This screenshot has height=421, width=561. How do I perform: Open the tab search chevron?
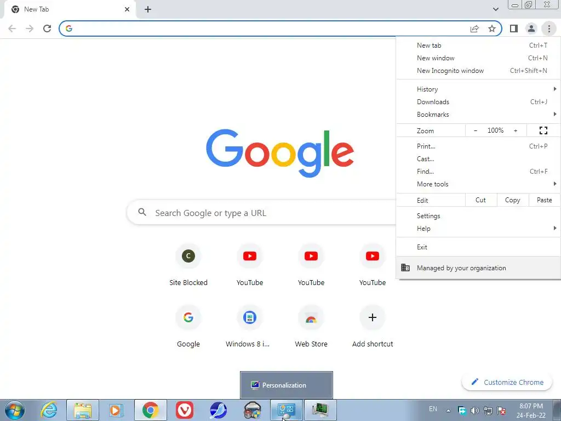click(x=495, y=9)
